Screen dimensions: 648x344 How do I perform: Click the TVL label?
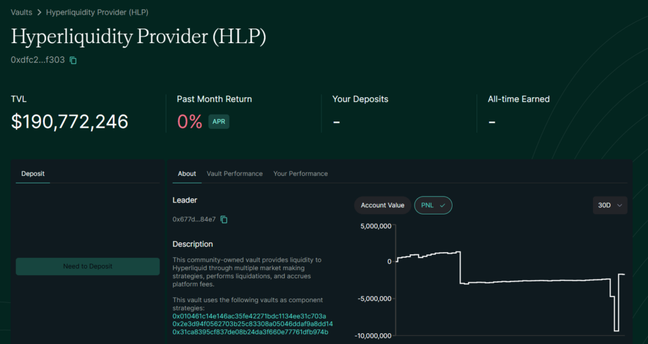(18, 99)
